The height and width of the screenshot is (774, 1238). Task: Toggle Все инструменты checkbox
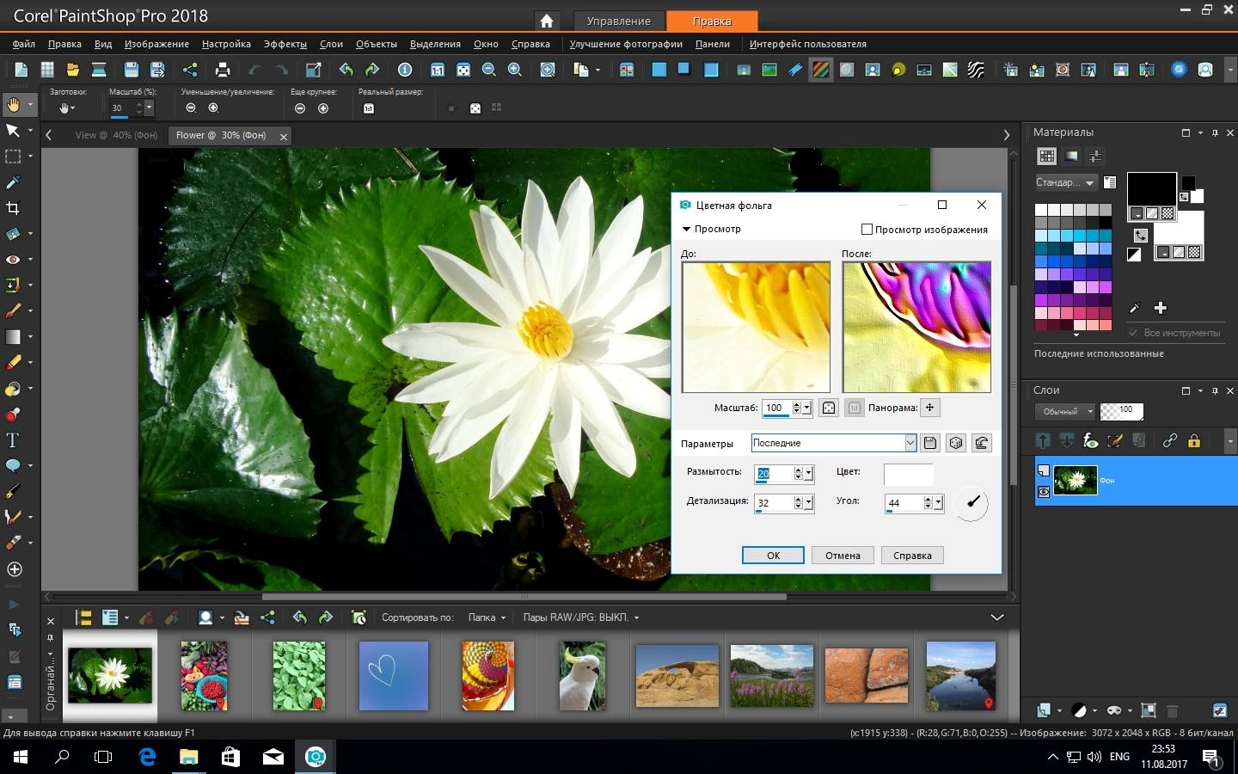pyautogui.click(x=1133, y=333)
